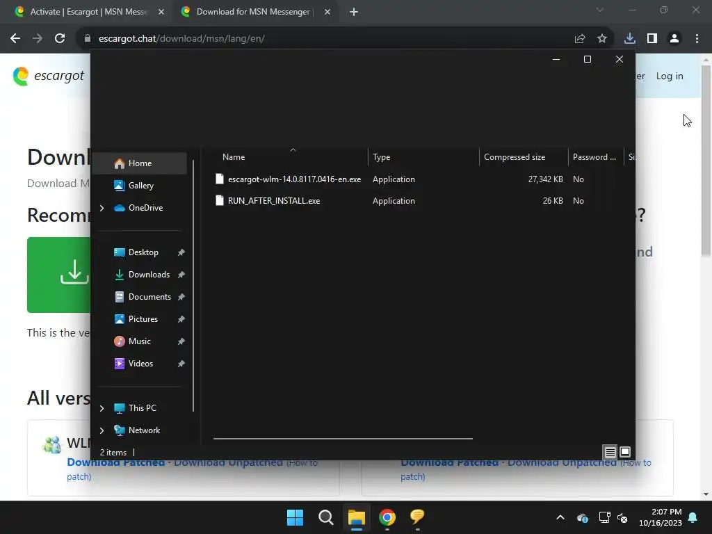712x534 pixels.
Task: Switch to Activate Escargot browser tab
Action: pyautogui.click(x=90, y=12)
